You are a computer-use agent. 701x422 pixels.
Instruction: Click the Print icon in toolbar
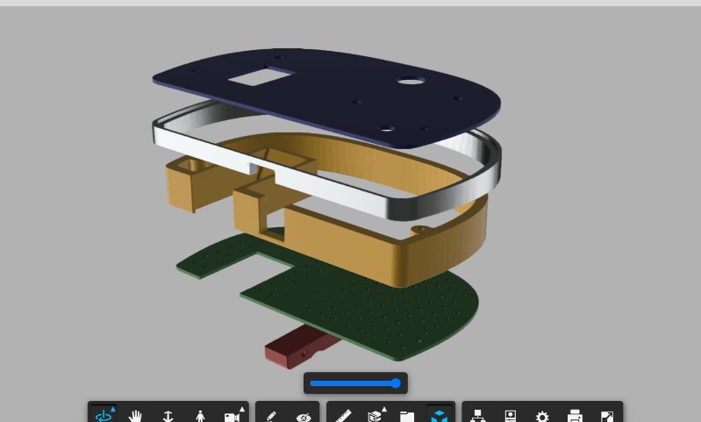pyautogui.click(x=575, y=416)
